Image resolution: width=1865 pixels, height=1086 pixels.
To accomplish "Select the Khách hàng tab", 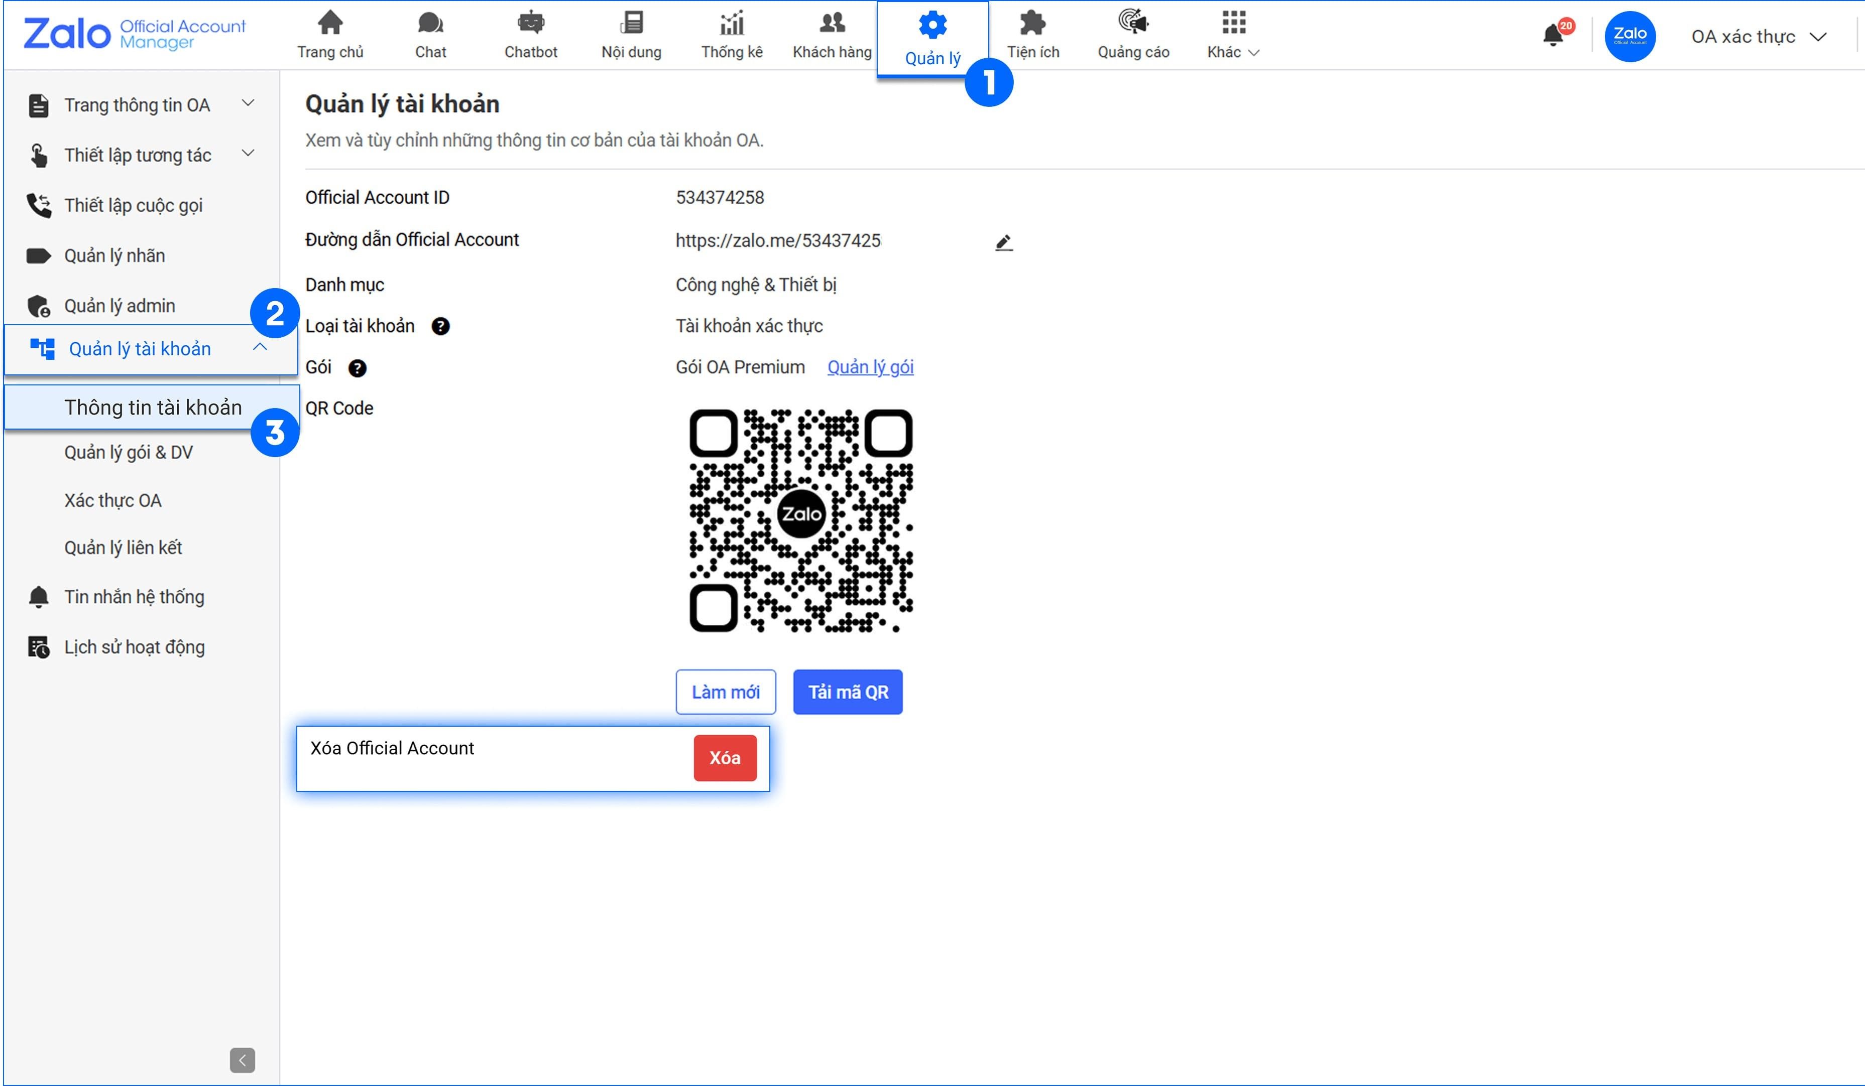I will pyautogui.click(x=832, y=52).
